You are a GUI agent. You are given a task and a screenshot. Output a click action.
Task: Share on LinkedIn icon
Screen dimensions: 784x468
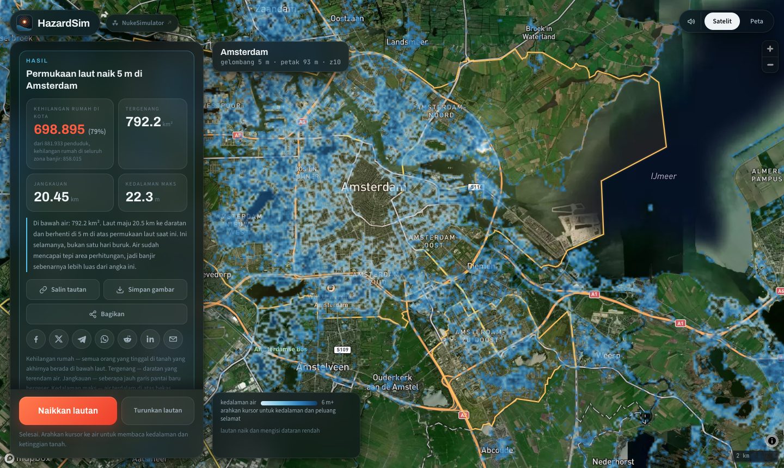coord(150,339)
